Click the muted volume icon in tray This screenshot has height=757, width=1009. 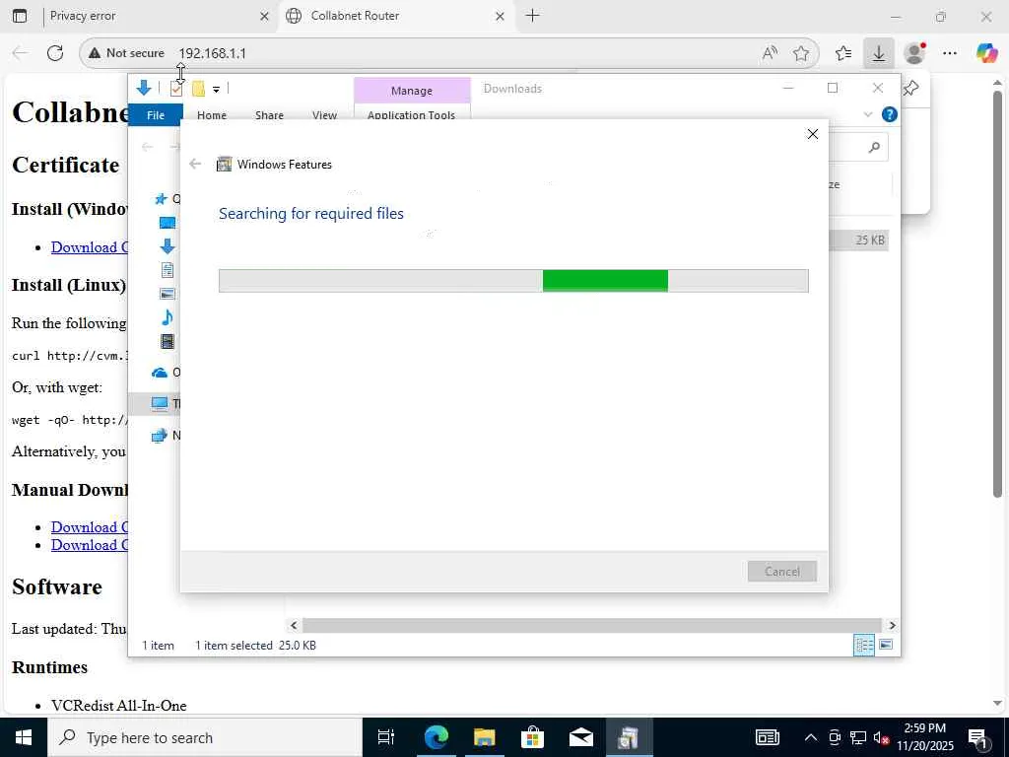pos(881,737)
